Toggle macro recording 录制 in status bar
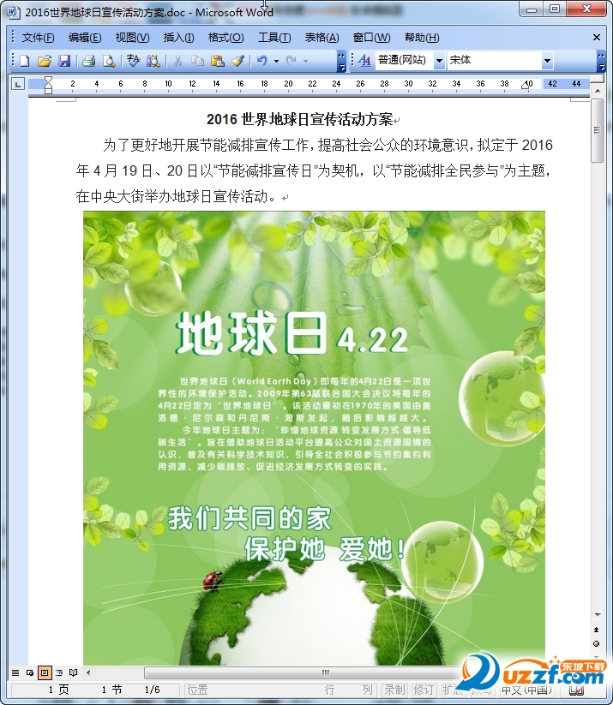 (394, 690)
